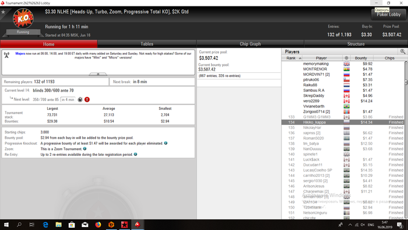408x230 pixels.
Task: Open Windows search in taskbar
Action: [19, 225]
